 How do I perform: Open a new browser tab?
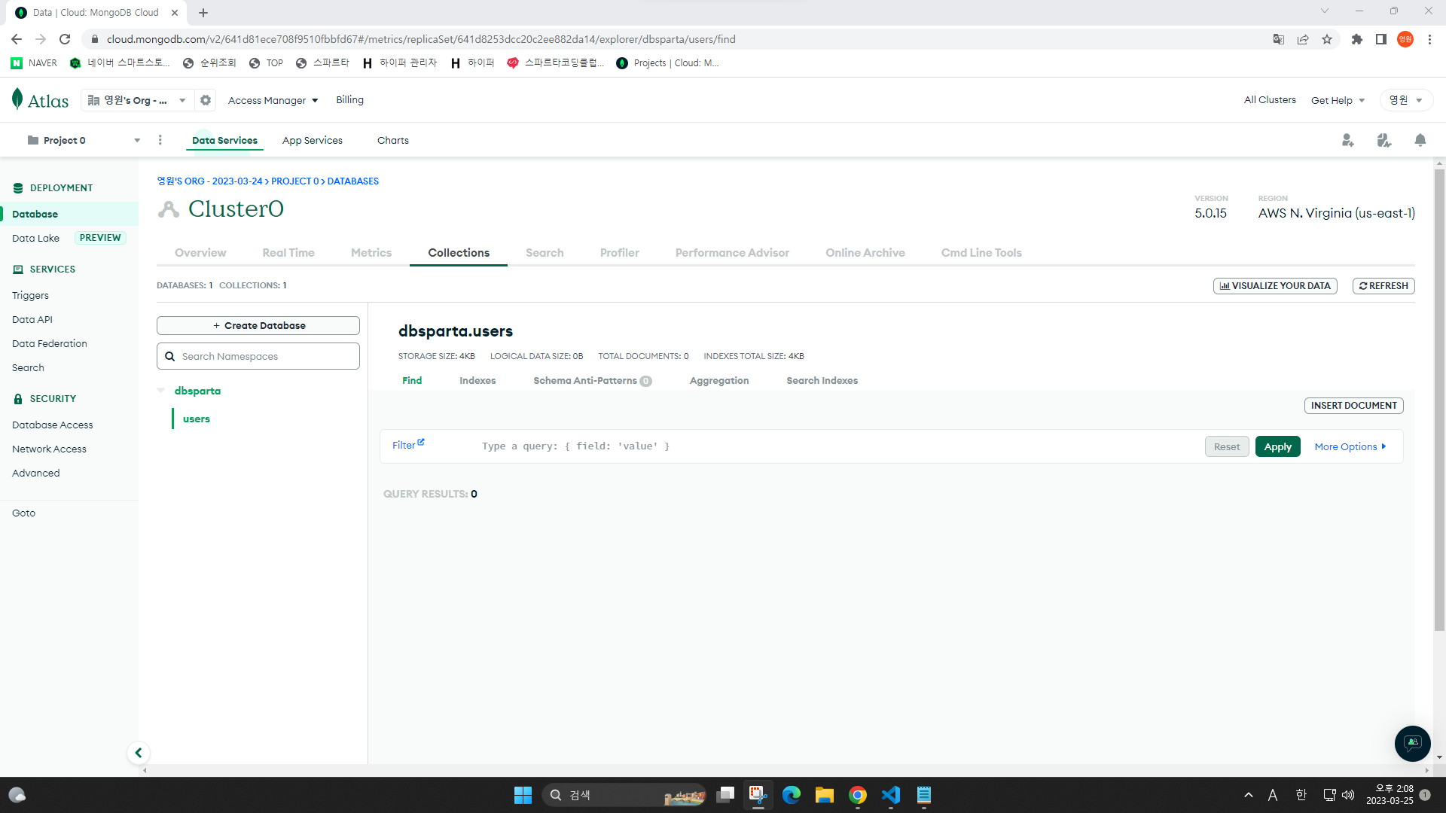203,12
